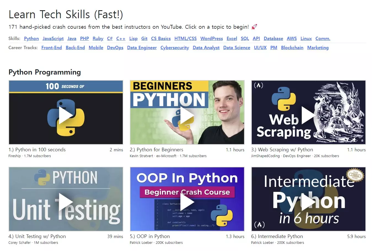Click the 'Learn Tech Skills (Fast!)' heading

point(66,15)
